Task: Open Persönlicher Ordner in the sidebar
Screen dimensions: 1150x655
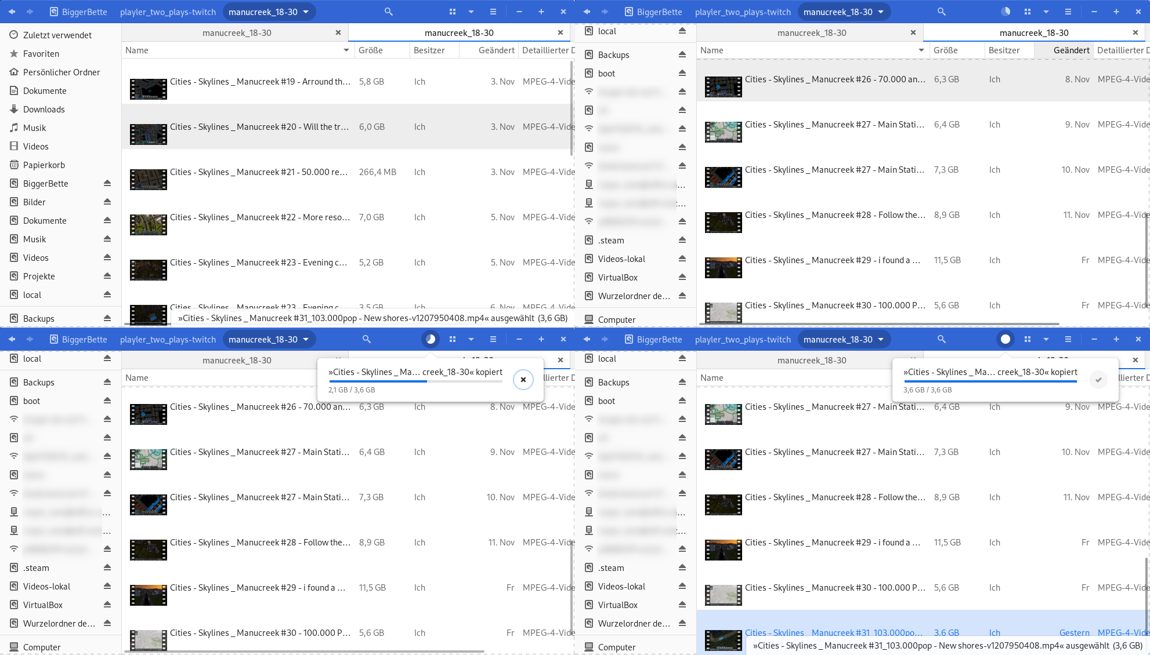Action: click(60, 72)
